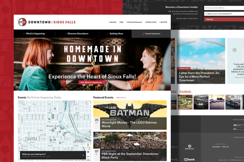The height and width of the screenshot is (162, 244).
Task: Click the US Bank sponsor logo
Action: [x=189, y=159]
